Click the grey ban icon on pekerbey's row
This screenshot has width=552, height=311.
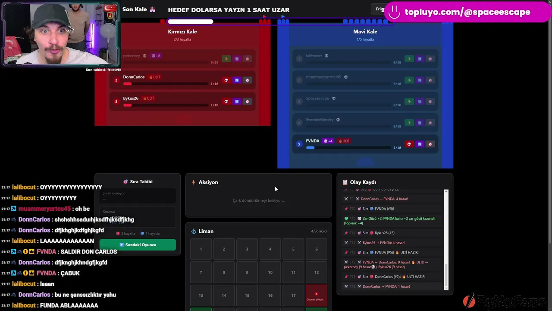pos(247,59)
